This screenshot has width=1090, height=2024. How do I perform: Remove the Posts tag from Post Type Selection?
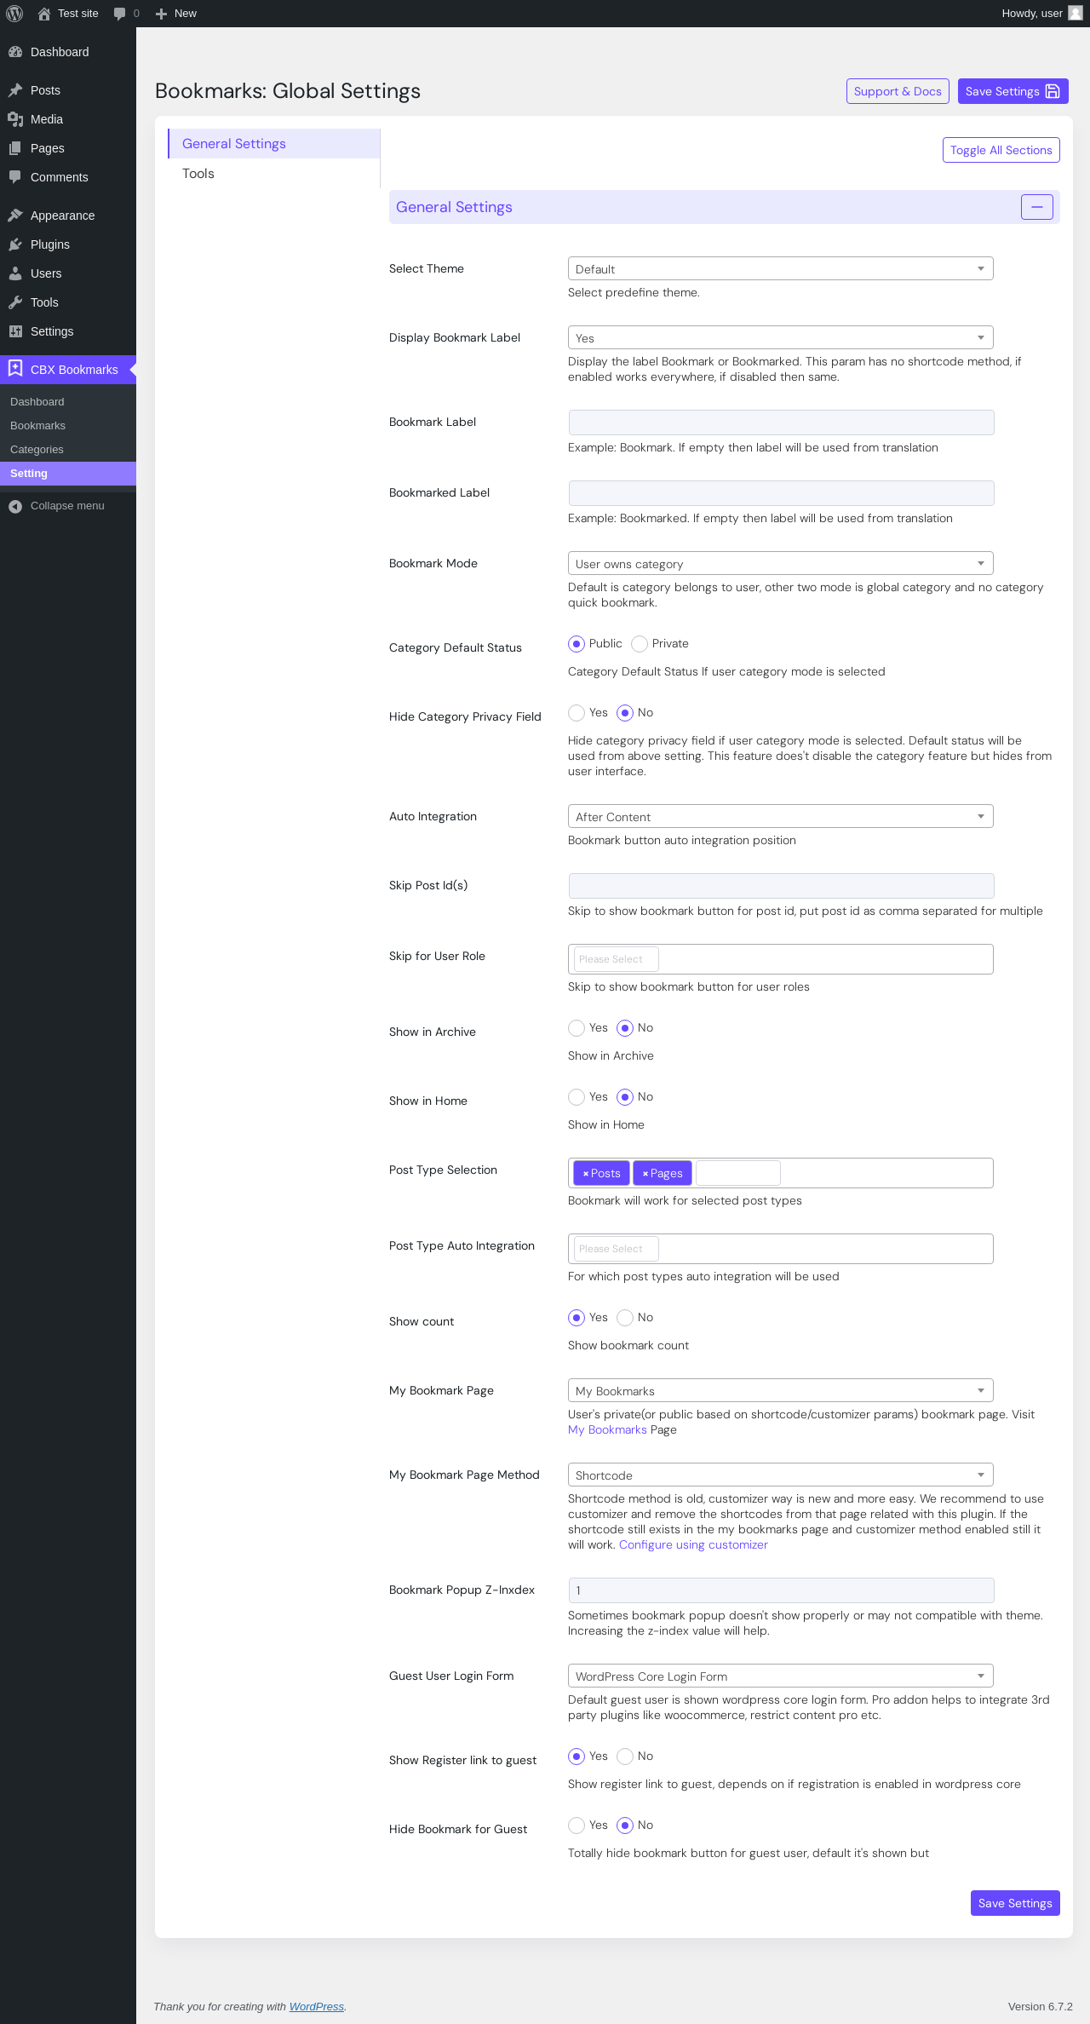coord(586,1174)
